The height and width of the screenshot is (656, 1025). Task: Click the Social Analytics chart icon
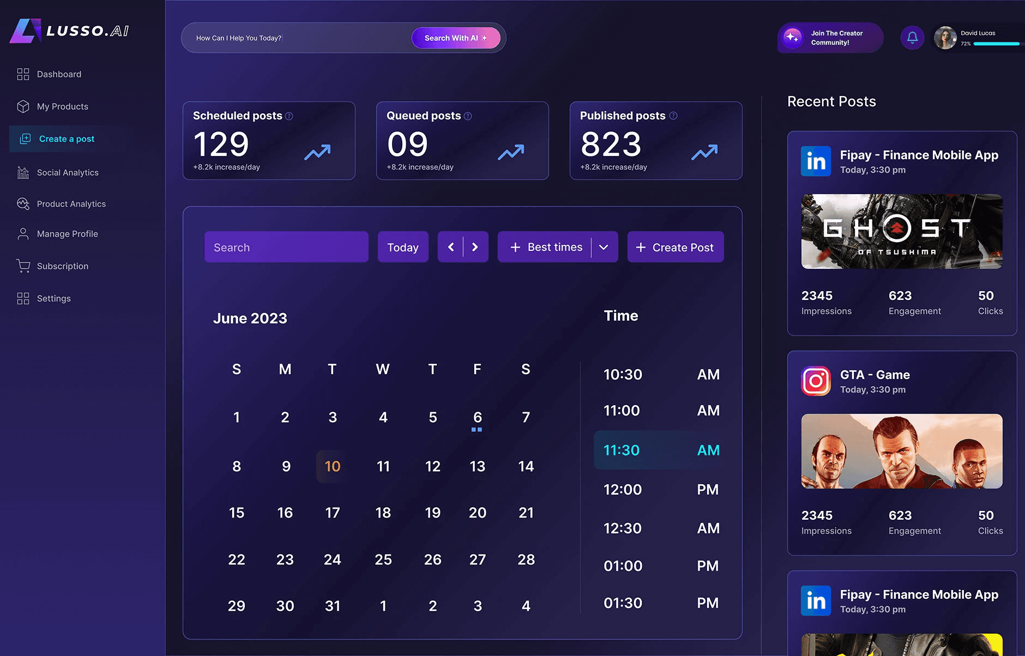click(23, 172)
